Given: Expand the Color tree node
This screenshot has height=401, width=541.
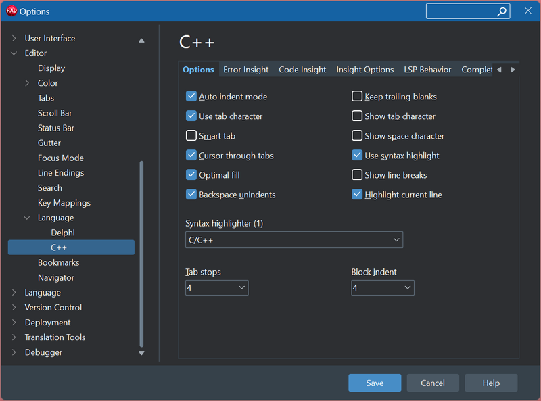Looking at the screenshot, I should 27,83.
